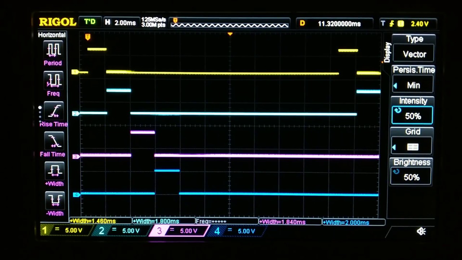Click the rotary knob icon beside Brightness
This screenshot has height=260, width=462.
click(396, 172)
